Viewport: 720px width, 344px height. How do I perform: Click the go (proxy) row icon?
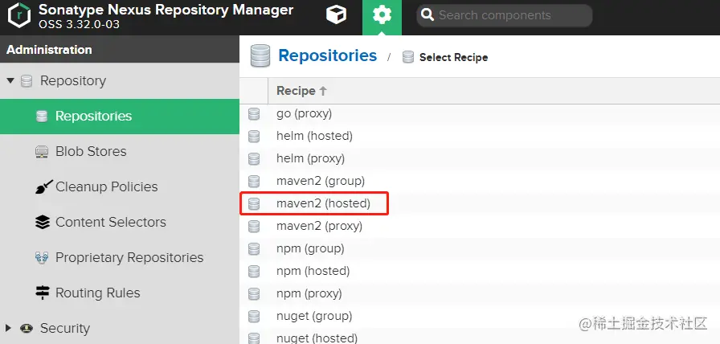click(x=254, y=114)
